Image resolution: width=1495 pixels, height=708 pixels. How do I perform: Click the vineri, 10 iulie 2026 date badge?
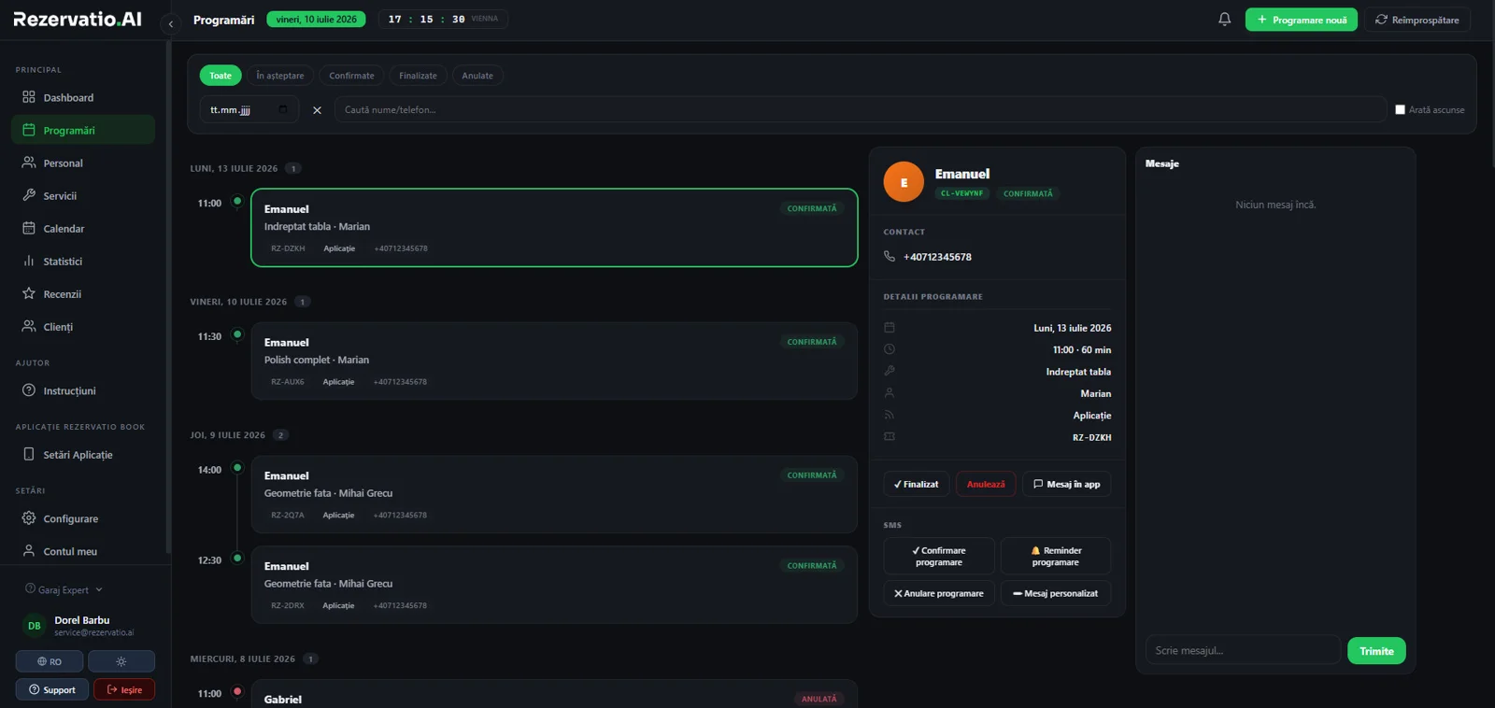pos(316,19)
